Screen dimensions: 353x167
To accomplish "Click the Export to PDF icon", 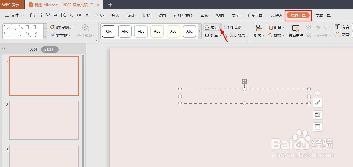I will (x=48, y=15).
